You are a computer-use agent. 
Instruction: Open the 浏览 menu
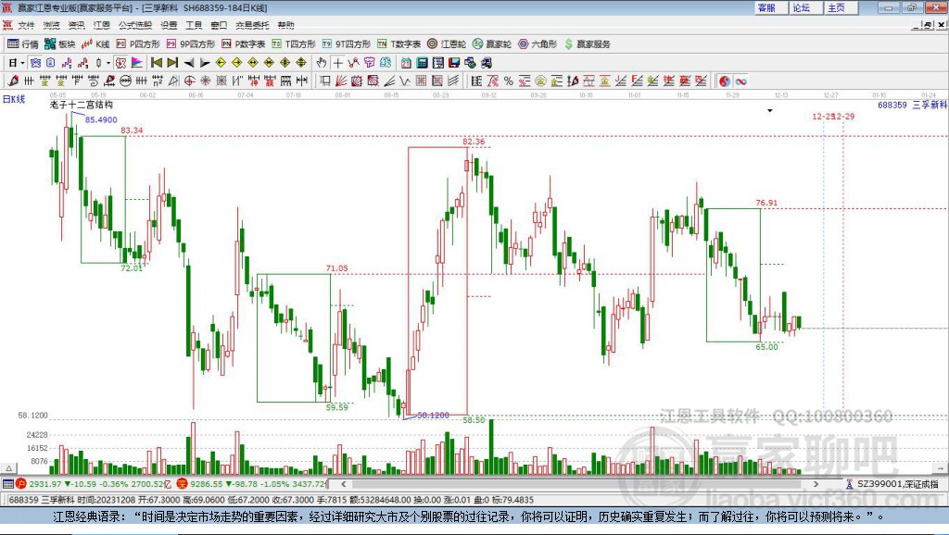click(52, 25)
